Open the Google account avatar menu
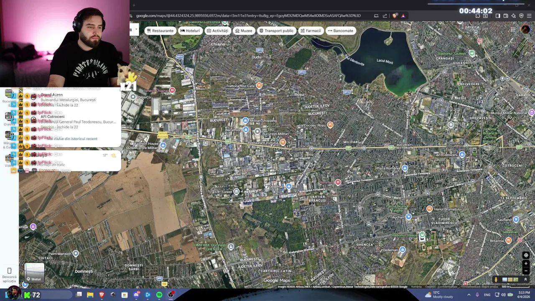The height and width of the screenshot is (301, 535). tap(525, 30)
